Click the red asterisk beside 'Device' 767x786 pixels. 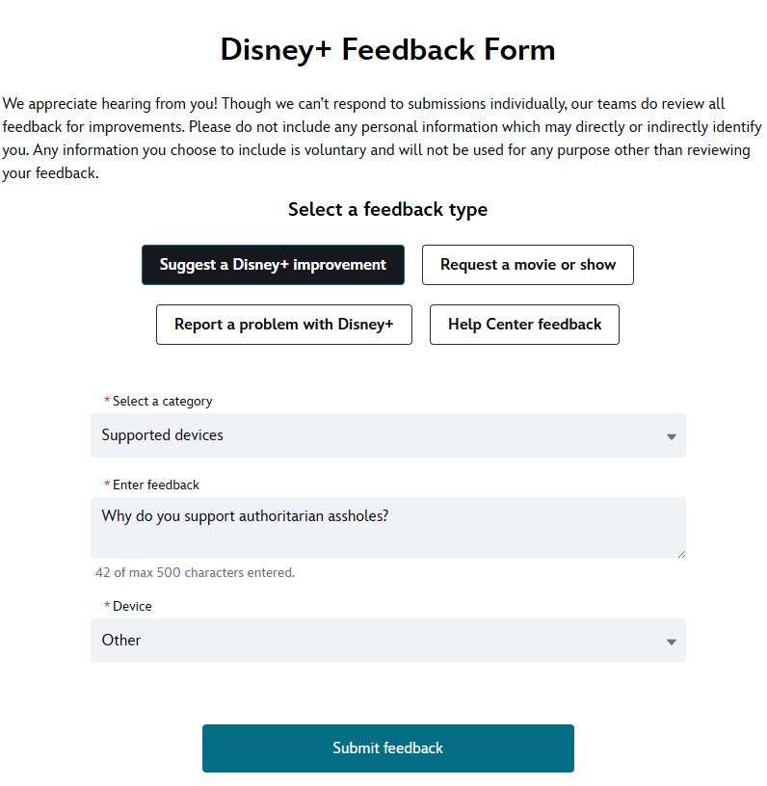tap(107, 606)
